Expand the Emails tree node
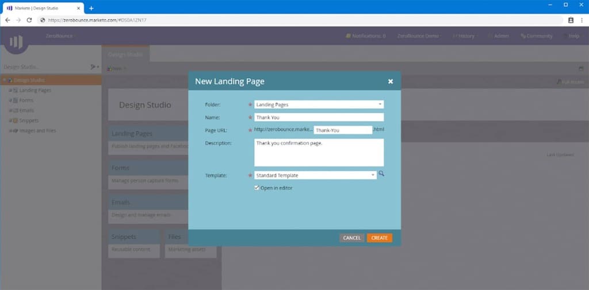The width and height of the screenshot is (589, 290). pyautogui.click(x=10, y=111)
